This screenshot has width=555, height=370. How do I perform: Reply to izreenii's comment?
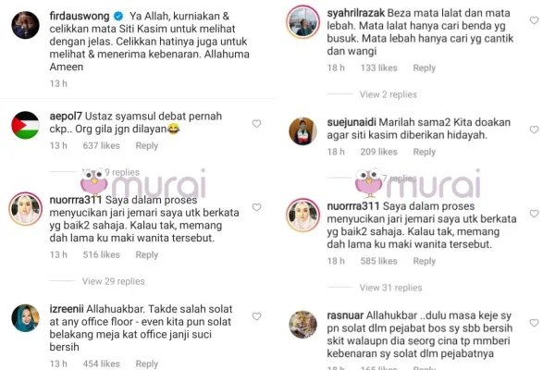point(147,364)
